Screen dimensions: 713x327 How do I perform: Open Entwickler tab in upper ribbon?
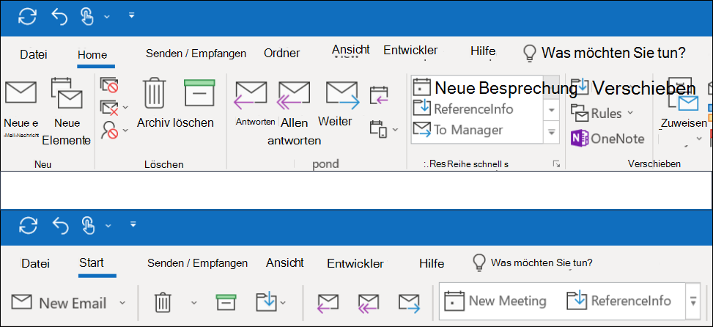[x=410, y=50]
